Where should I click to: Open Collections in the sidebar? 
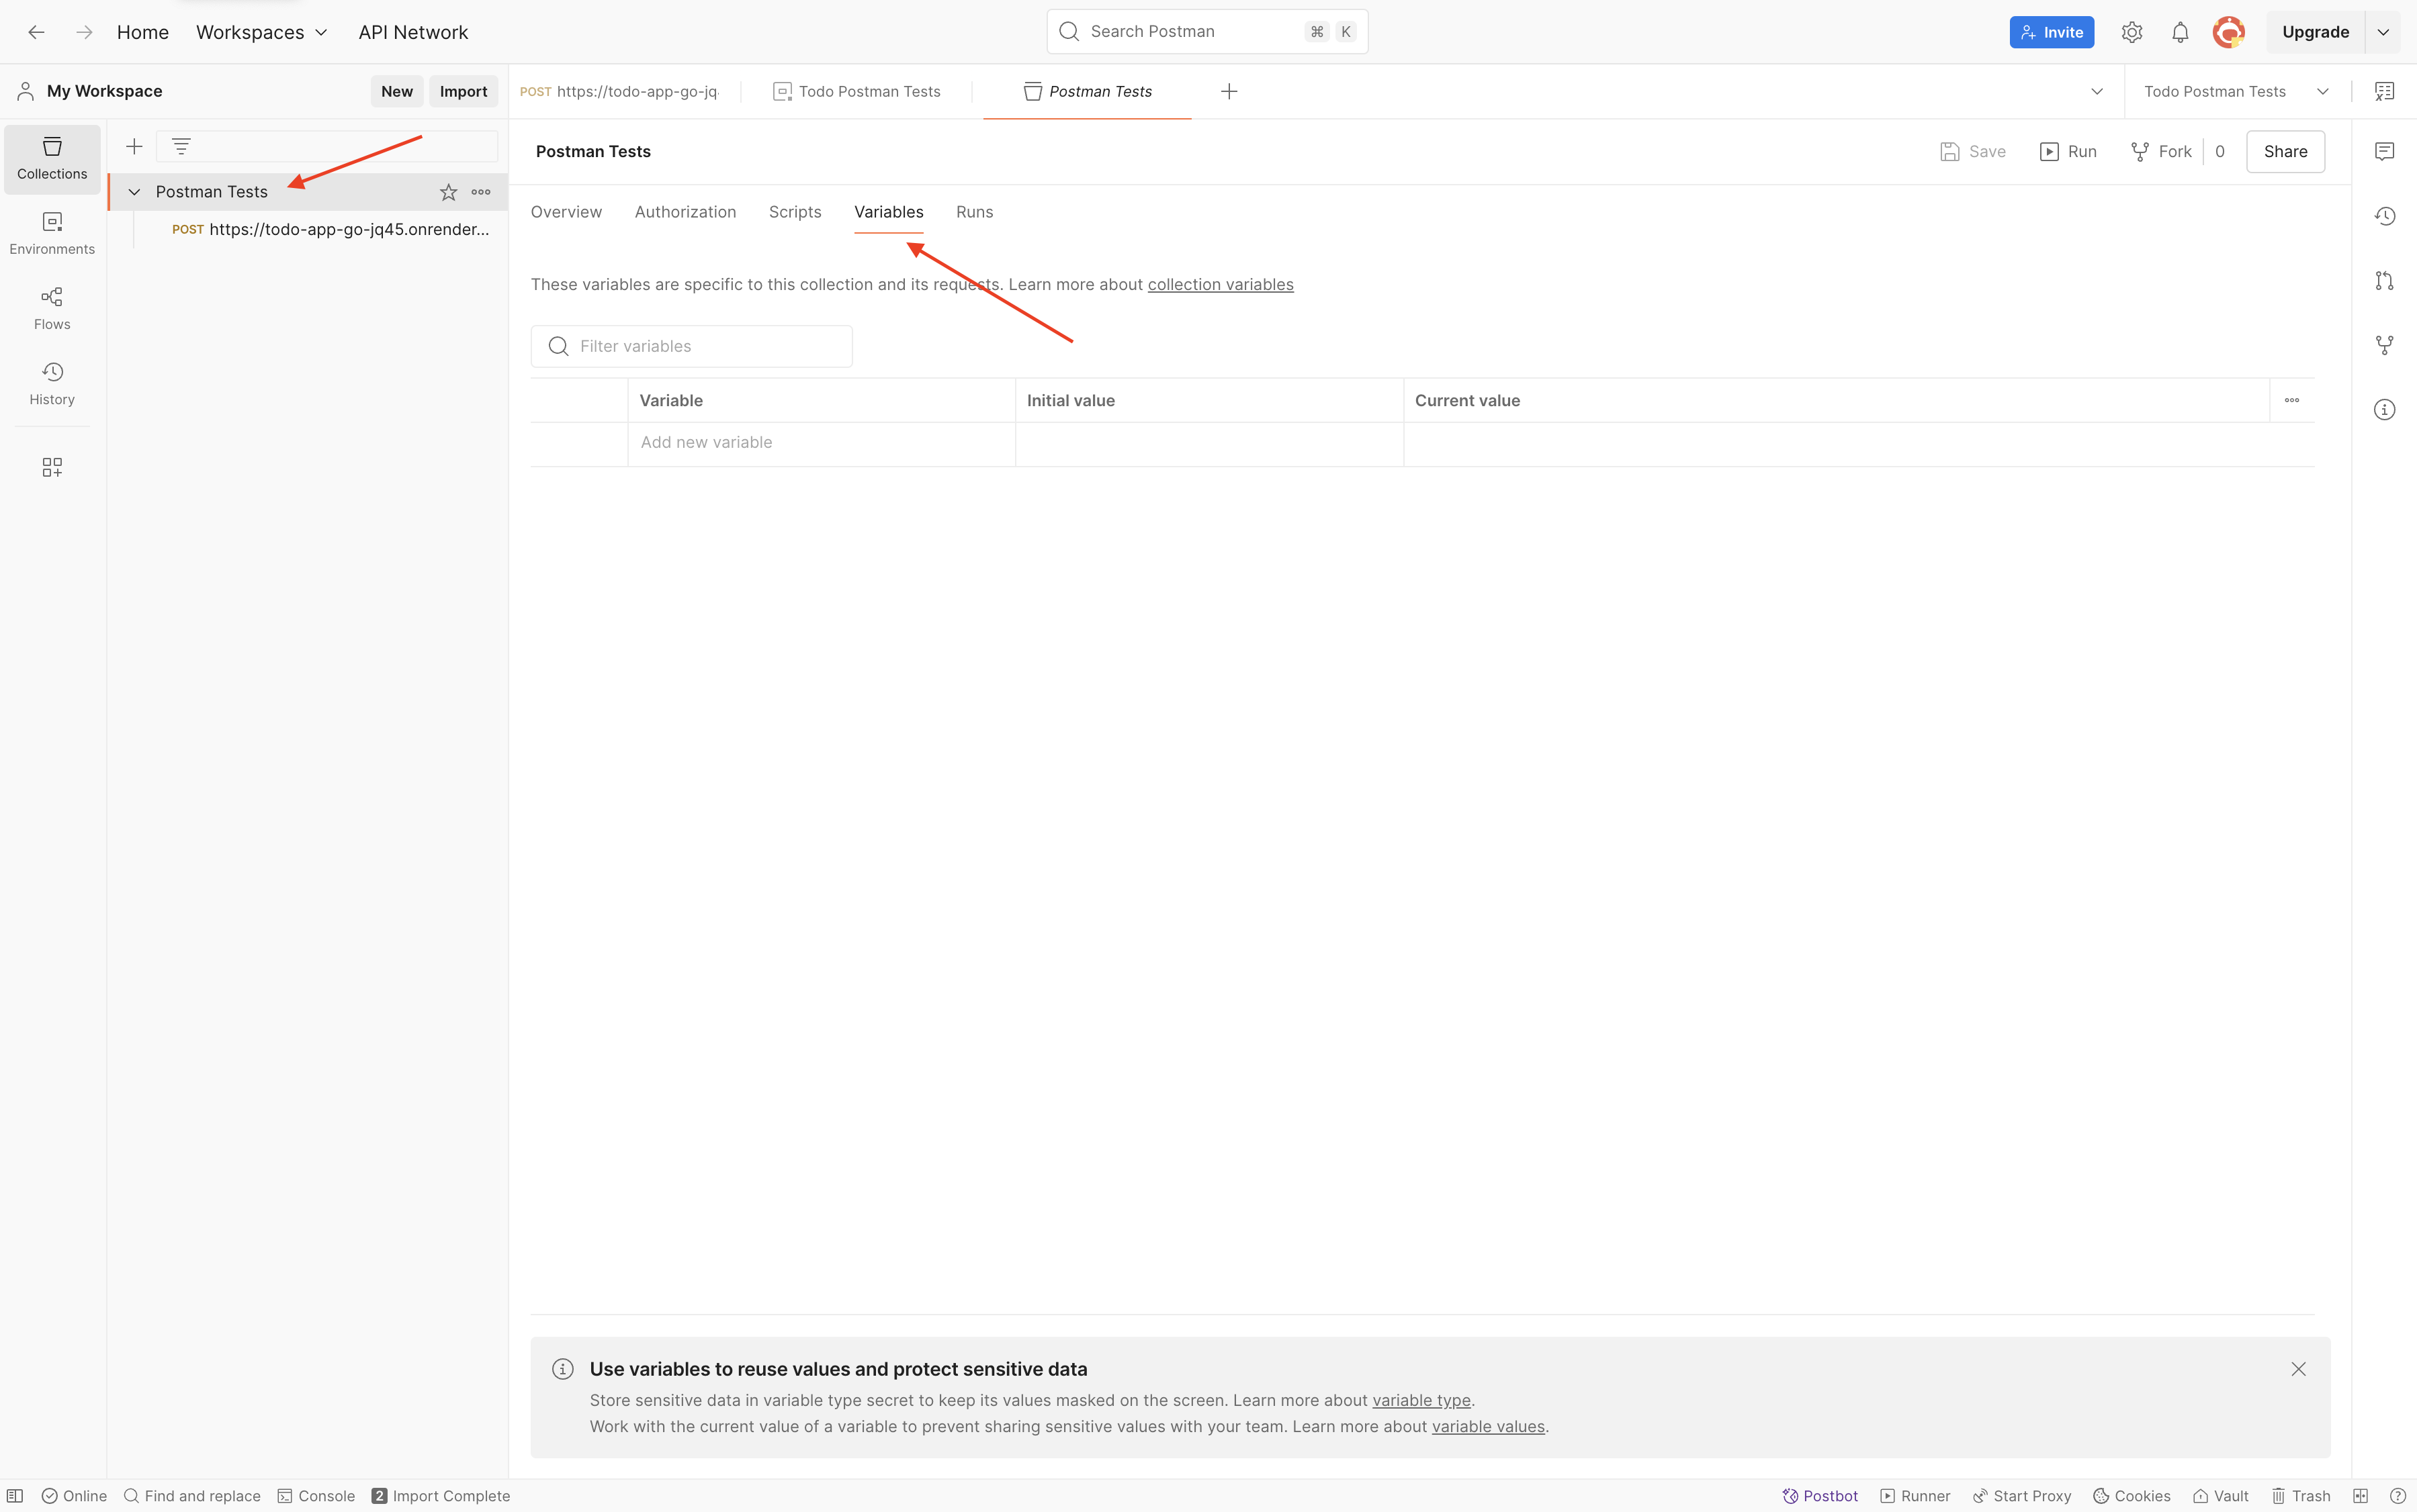(x=52, y=158)
